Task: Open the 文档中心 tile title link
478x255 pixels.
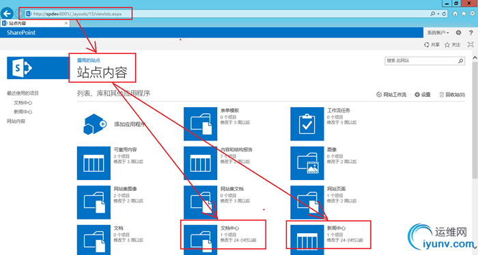Action: point(230,228)
